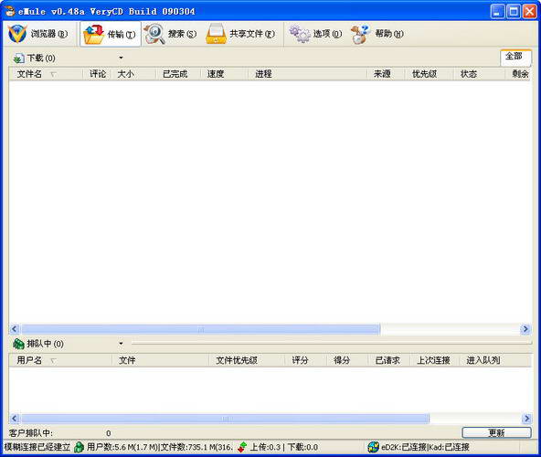Expand the 排队中 (0) dropdown arrow
The image size is (541, 457).
coord(121,344)
